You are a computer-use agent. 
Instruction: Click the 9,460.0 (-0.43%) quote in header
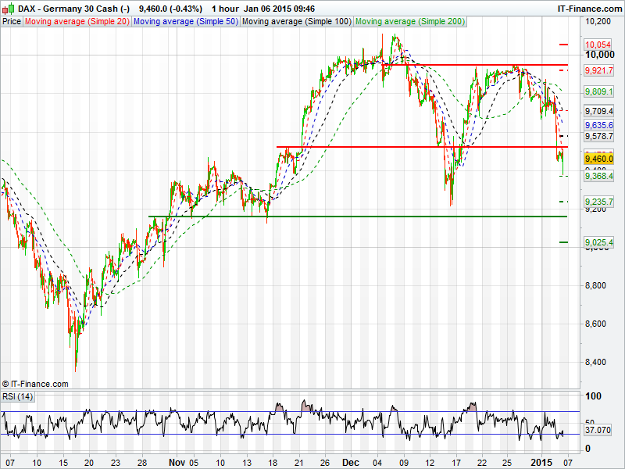pos(170,9)
